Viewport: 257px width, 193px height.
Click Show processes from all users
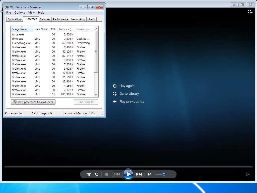33,102
